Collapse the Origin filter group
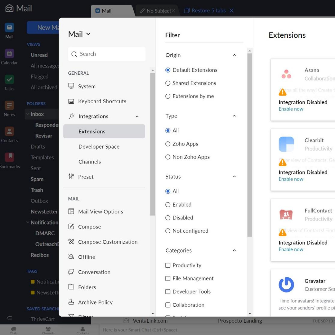The width and height of the screenshot is (335, 335). click(234, 55)
